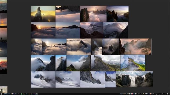
Task: Select the rock spire in golden sunlight image
Action: (43, 14)
